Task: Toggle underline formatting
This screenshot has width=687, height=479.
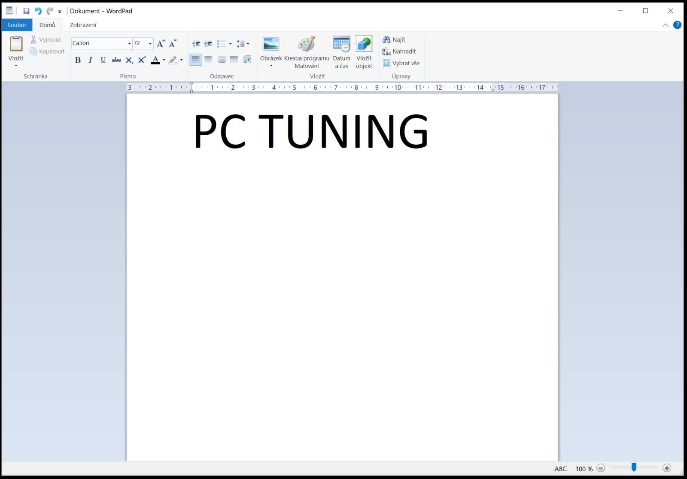Action: tap(103, 60)
